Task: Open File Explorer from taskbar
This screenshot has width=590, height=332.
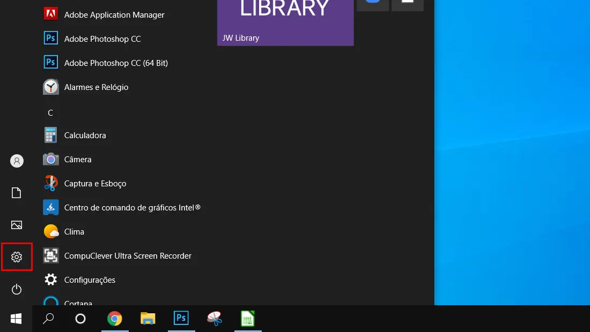Action: click(x=148, y=319)
